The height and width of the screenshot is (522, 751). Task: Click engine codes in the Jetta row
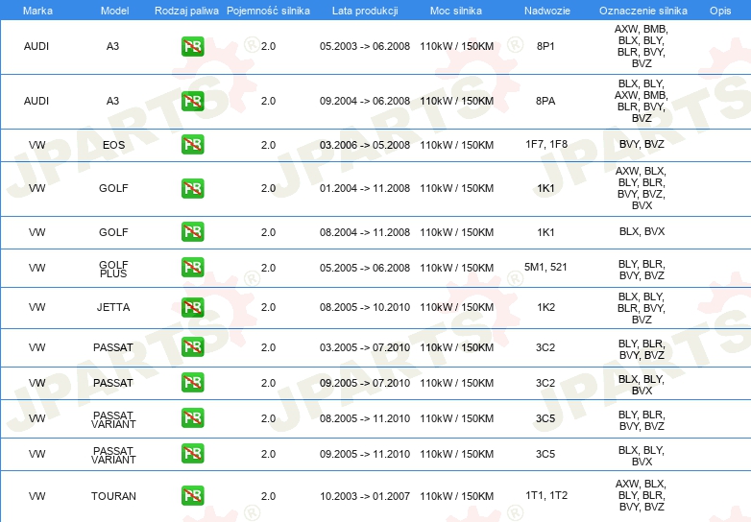(x=642, y=308)
